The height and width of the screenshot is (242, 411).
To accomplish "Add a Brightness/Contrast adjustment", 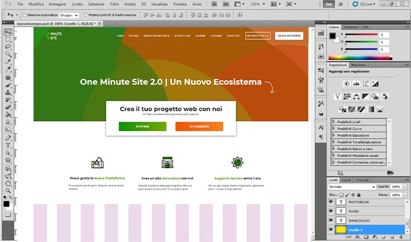I will tap(347, 84).
